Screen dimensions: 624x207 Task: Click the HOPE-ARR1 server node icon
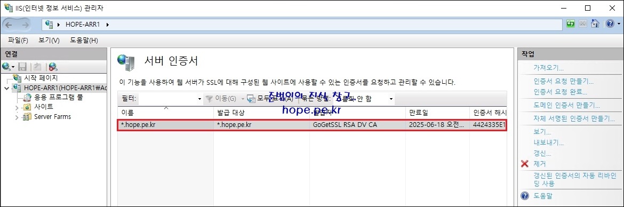tap(18, 87)
